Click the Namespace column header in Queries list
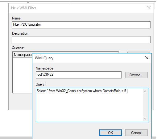Viewport: 157px width, 139px height. click(23, 55)
